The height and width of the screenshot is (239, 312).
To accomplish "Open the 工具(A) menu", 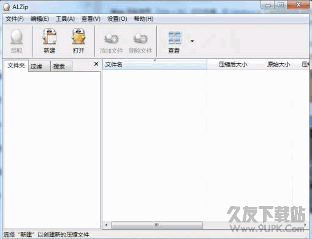I will click(65, 19).
